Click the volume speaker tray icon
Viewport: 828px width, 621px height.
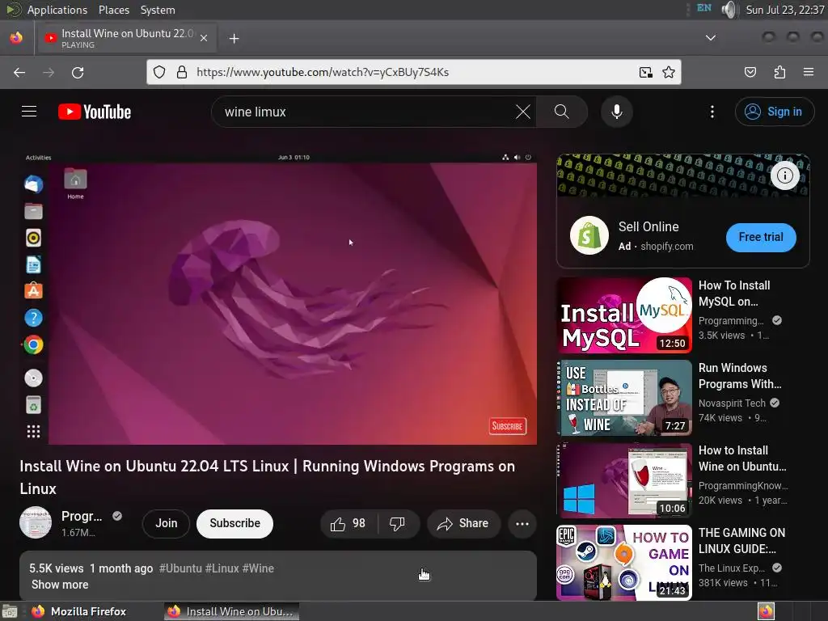[x=729, y=10]
